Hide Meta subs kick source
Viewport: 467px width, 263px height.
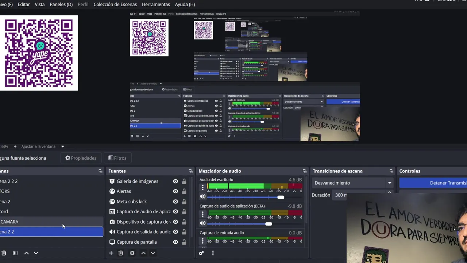click(175, 202)
